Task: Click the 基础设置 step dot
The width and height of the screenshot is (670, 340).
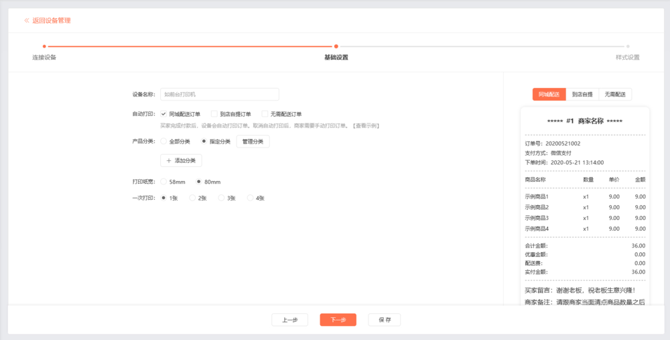Action: pos(336,46)
